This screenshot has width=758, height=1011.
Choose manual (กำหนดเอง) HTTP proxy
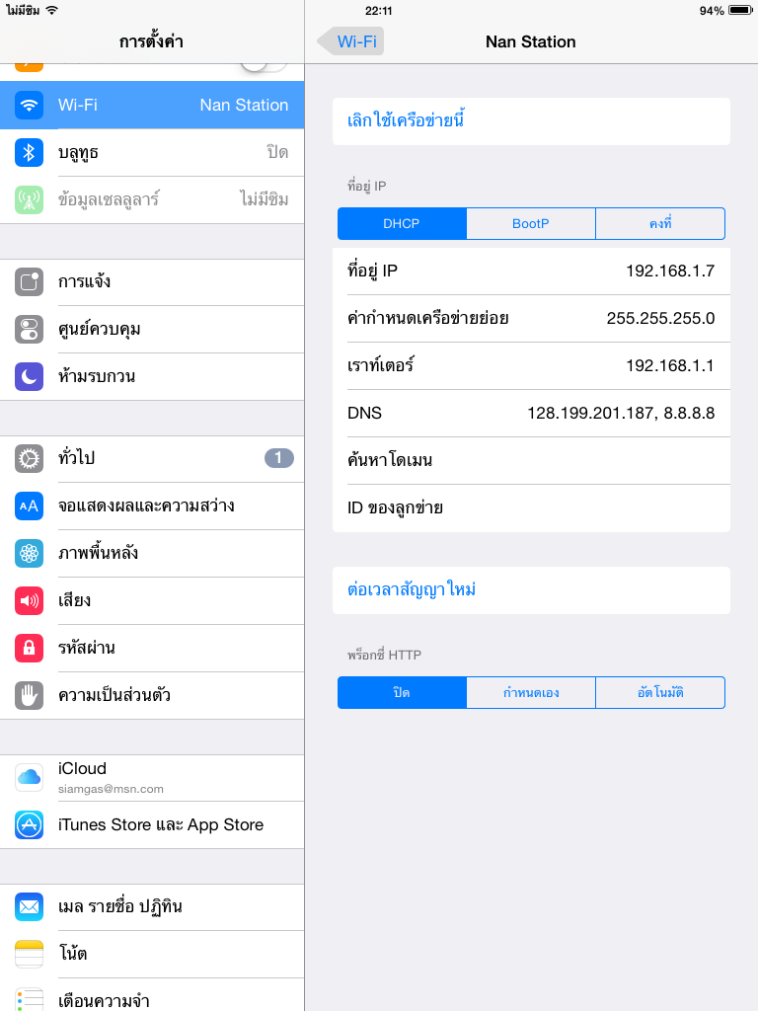coord(530,692)
